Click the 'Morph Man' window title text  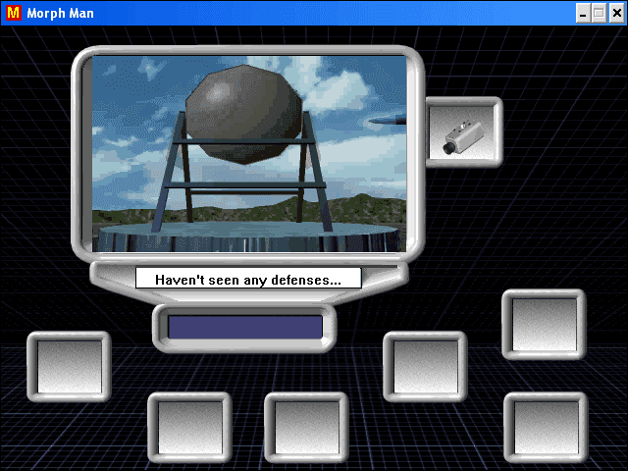tap(61, 13)
